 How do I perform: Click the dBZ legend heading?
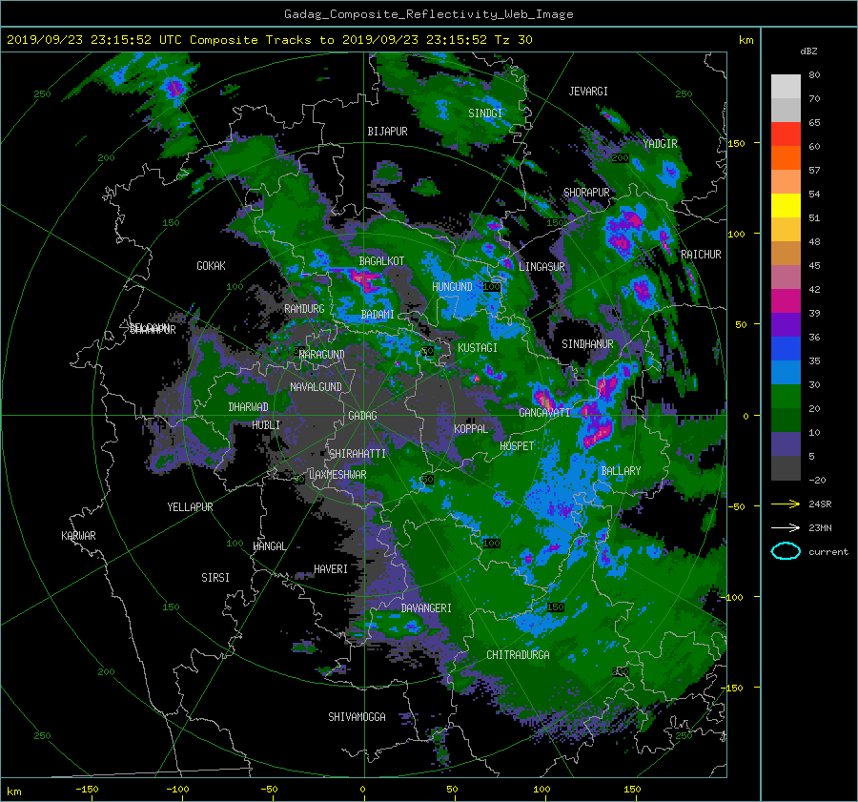click(808, 51)
